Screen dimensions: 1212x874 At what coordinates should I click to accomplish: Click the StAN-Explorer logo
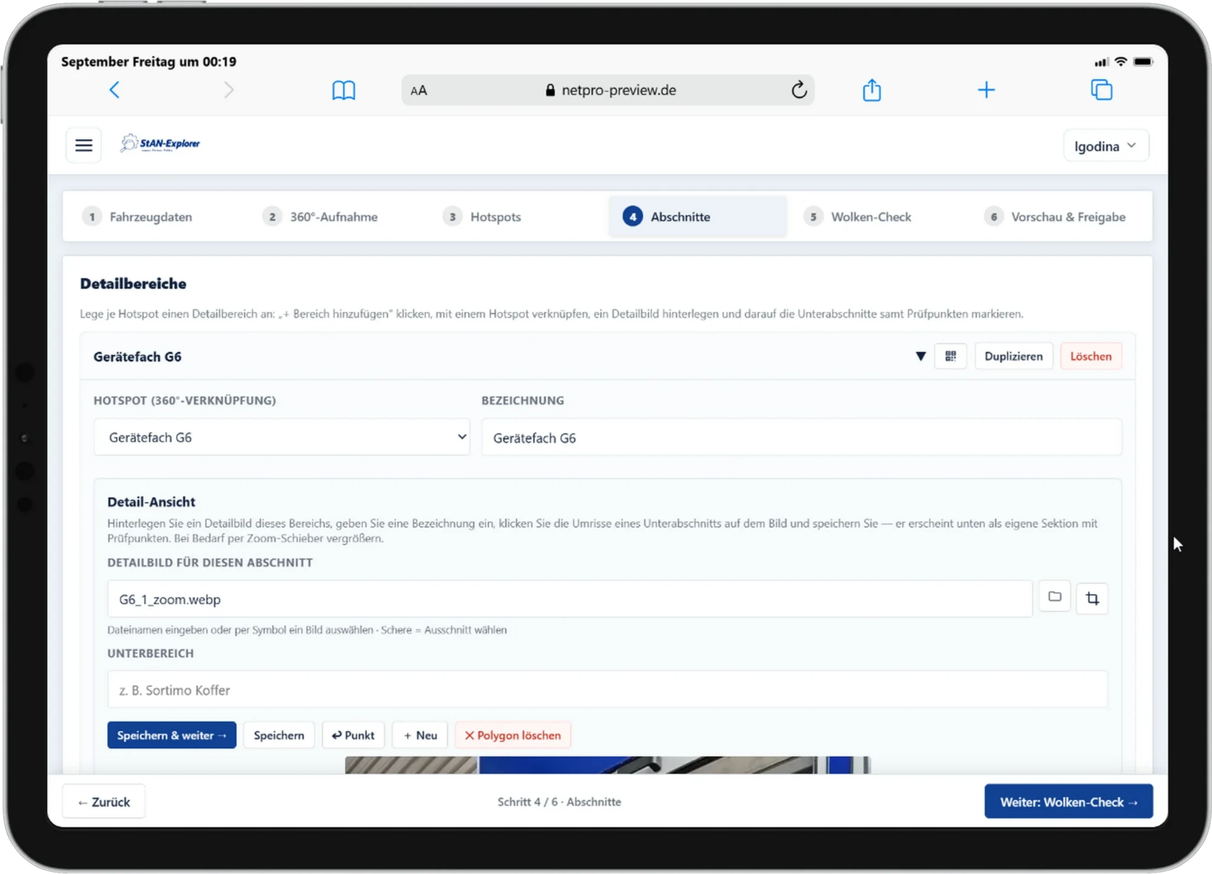(160, 144)
